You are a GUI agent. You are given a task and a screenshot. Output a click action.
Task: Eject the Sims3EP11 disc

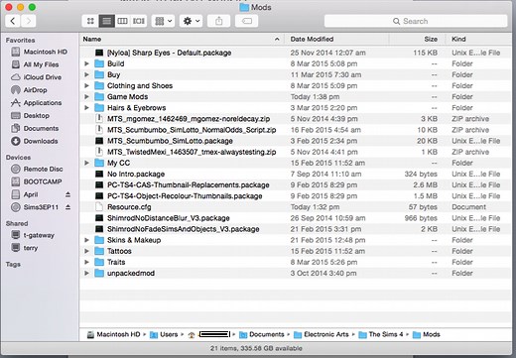point(67,207)
